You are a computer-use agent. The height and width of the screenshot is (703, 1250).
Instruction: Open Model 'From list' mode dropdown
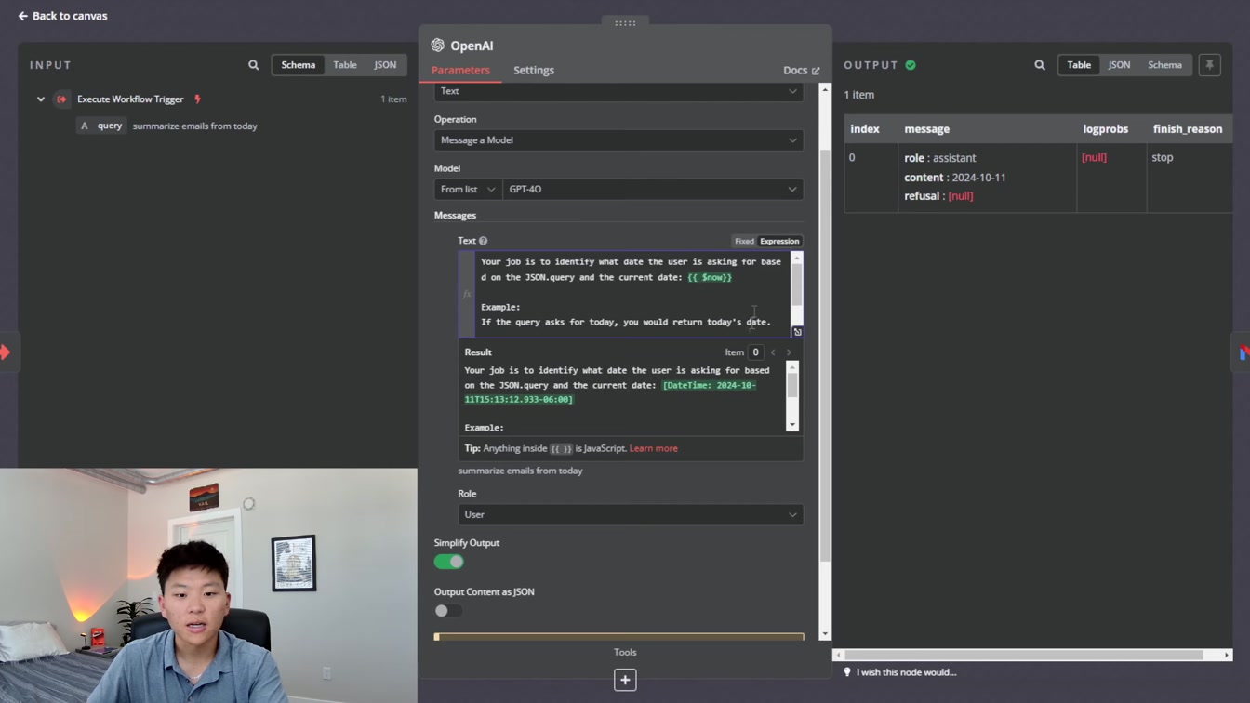[468, 189]
